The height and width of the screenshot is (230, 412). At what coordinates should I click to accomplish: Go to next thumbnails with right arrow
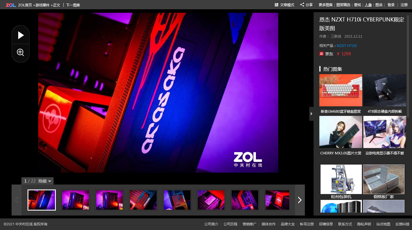(x=300, y=200)
